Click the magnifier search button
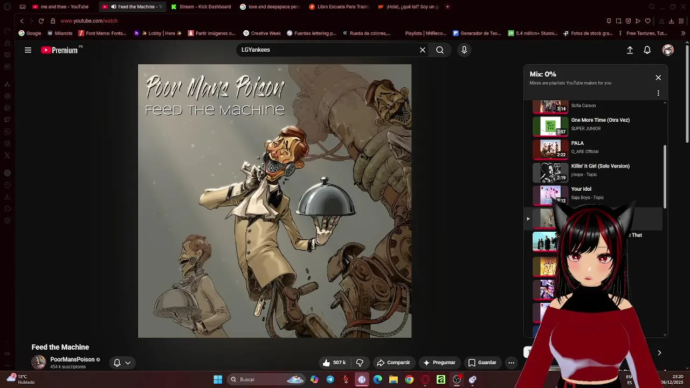 coord(440,50)
